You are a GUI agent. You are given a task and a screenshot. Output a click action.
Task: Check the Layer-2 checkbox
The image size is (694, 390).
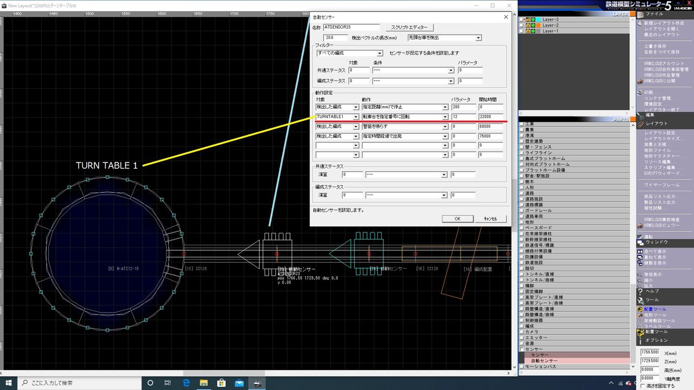[522, 25]
